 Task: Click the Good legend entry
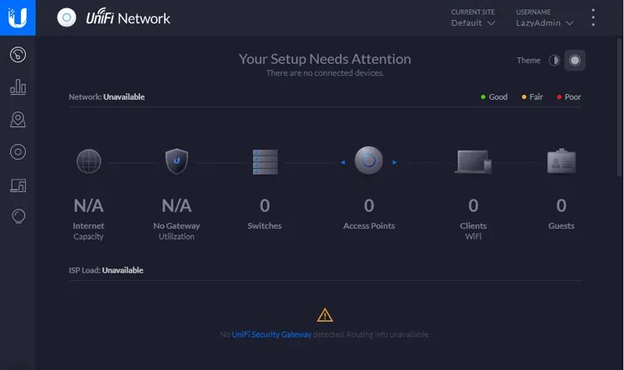pyautogui.click(x=494, y=97)
